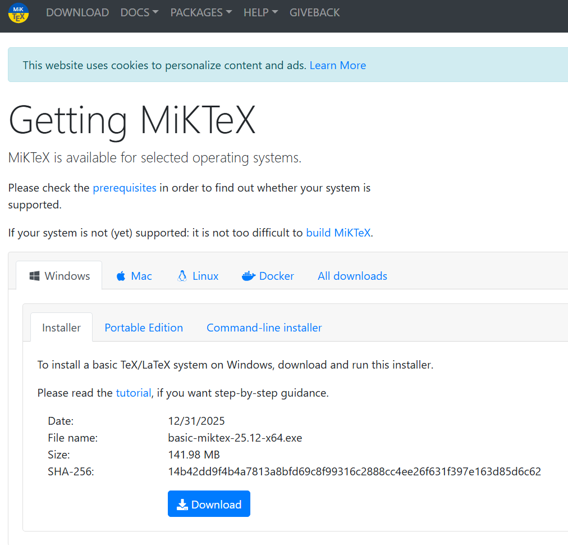Screen dimensions: 568x545
Task: Expand the DOCS dropdown menu
Action: click(139, 13)
